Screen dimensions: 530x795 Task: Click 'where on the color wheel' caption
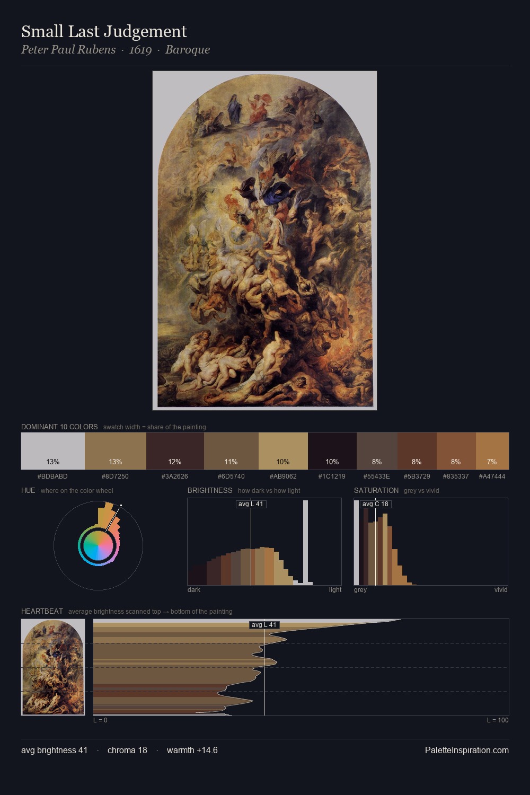click(77, 490)
